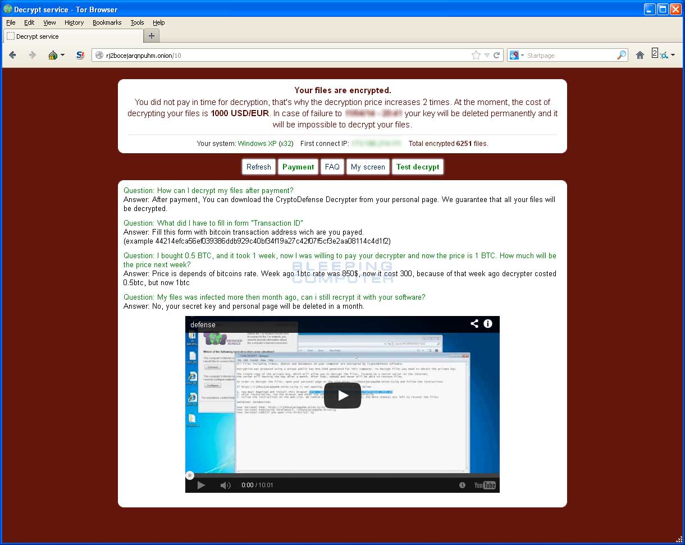Click question 'How can I decrypt my files after payment?'
Screen dimensions: 685x545
coord(208,190)
